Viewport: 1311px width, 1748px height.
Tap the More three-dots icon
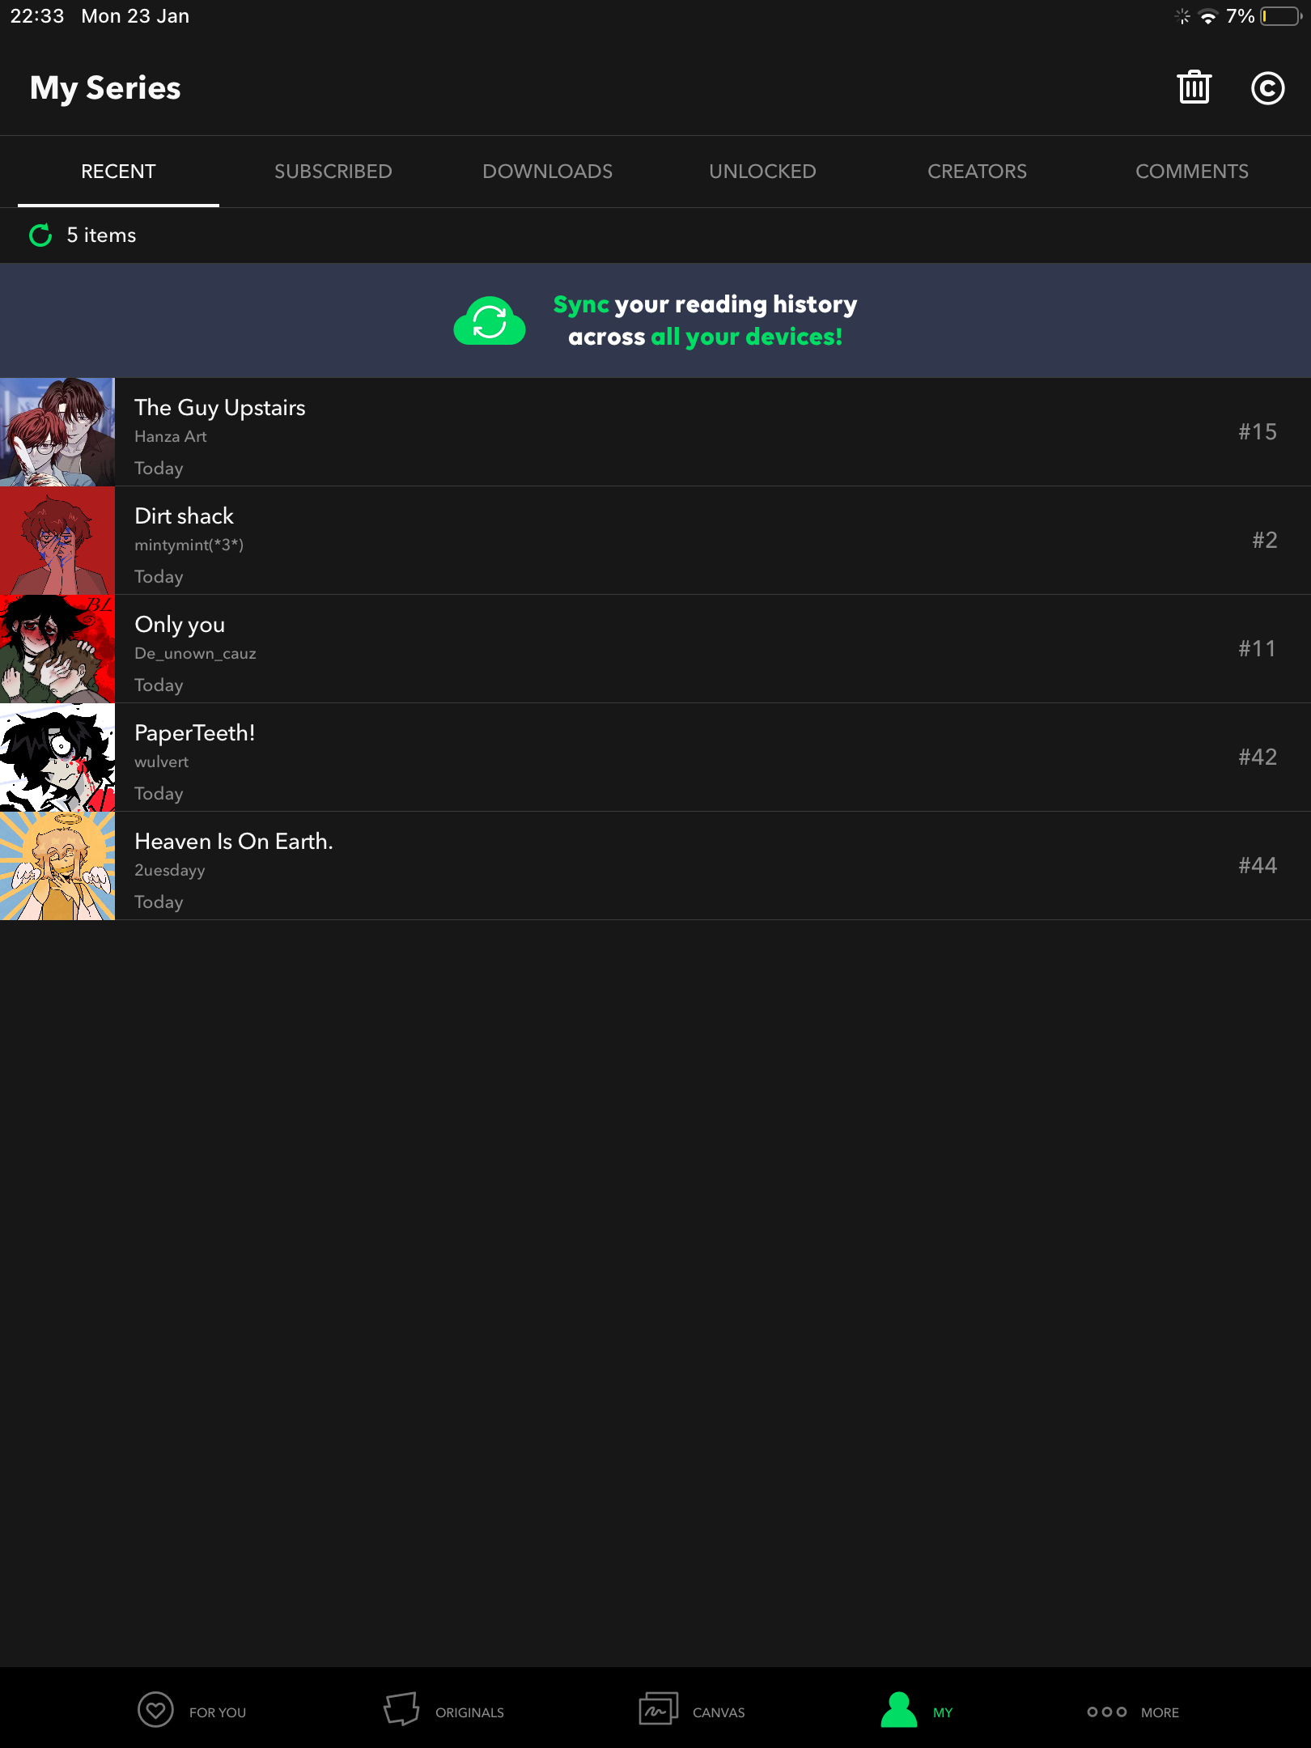point(1106,1712)
